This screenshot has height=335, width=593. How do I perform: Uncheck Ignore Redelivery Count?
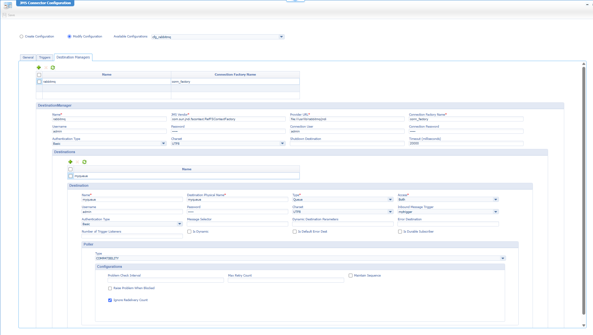pyautogui.click(x=110, y=300)
